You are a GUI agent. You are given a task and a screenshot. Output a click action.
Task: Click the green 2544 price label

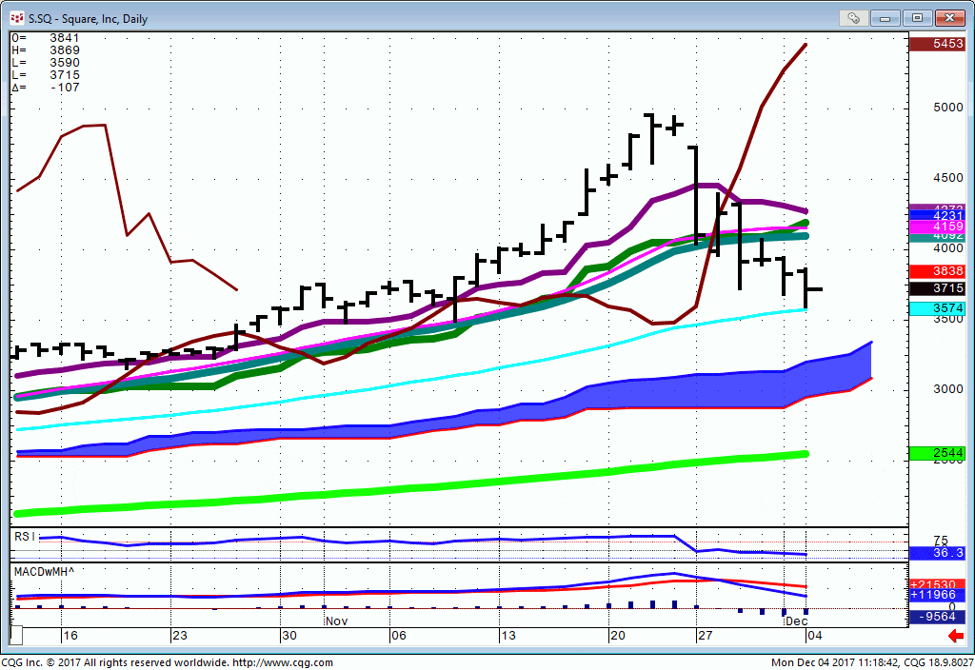point(937,454)
